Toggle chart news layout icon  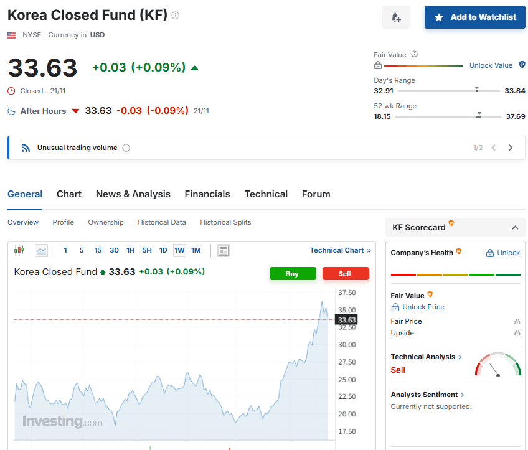pos(224,251)
